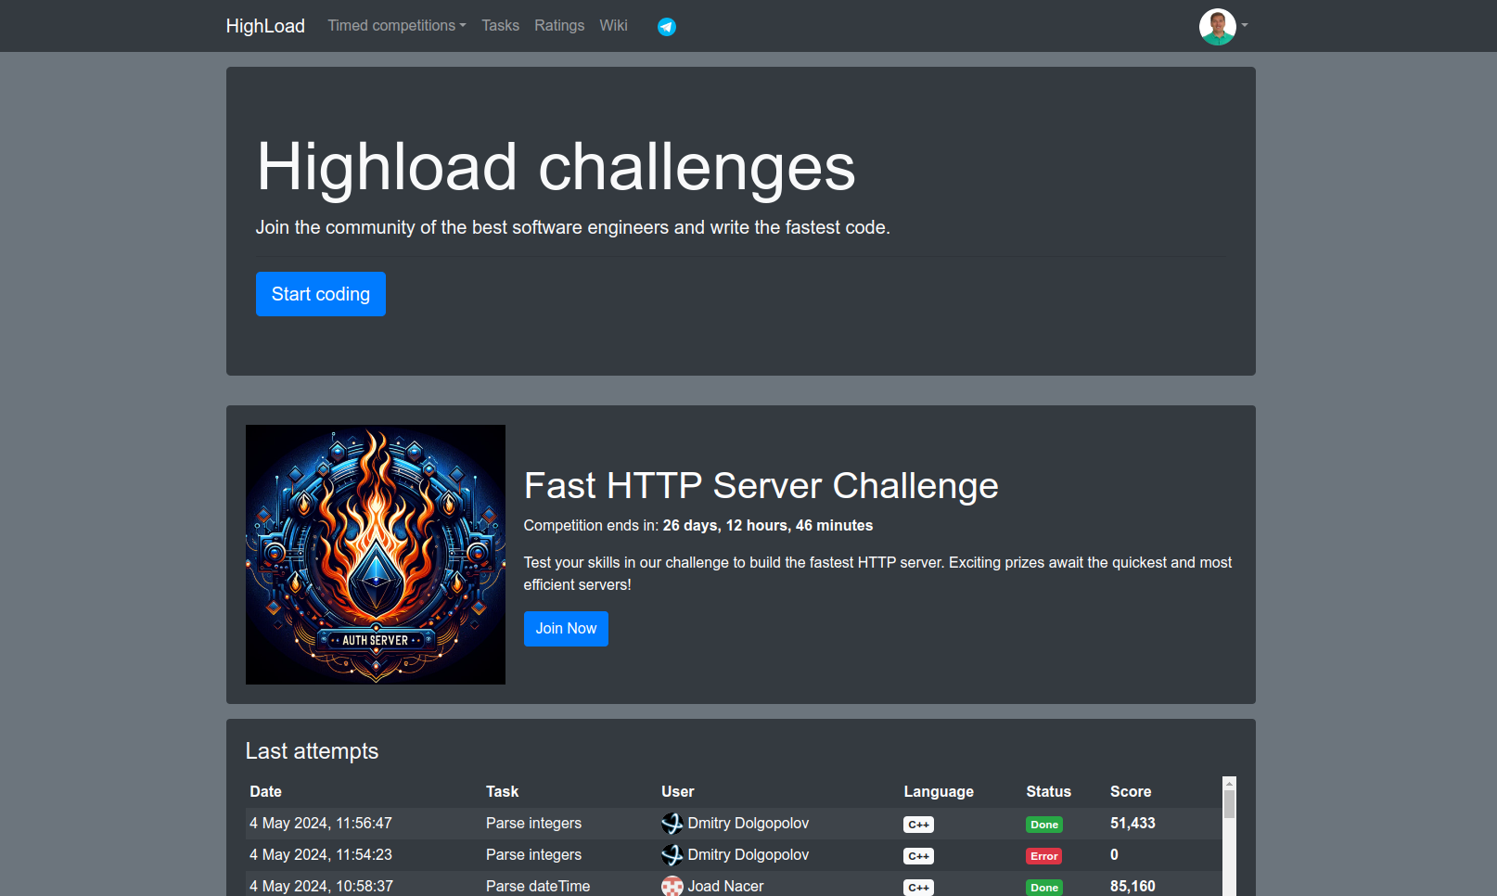Select the Parse integers task entry
The image size is (1497, 896).
(x=533, y=824)
